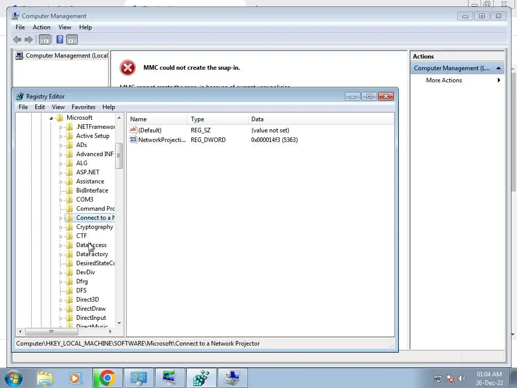This screenshot has height=388, width=517.
Task: Select the DataFactory registry key
Action: [x=92, y=254]
